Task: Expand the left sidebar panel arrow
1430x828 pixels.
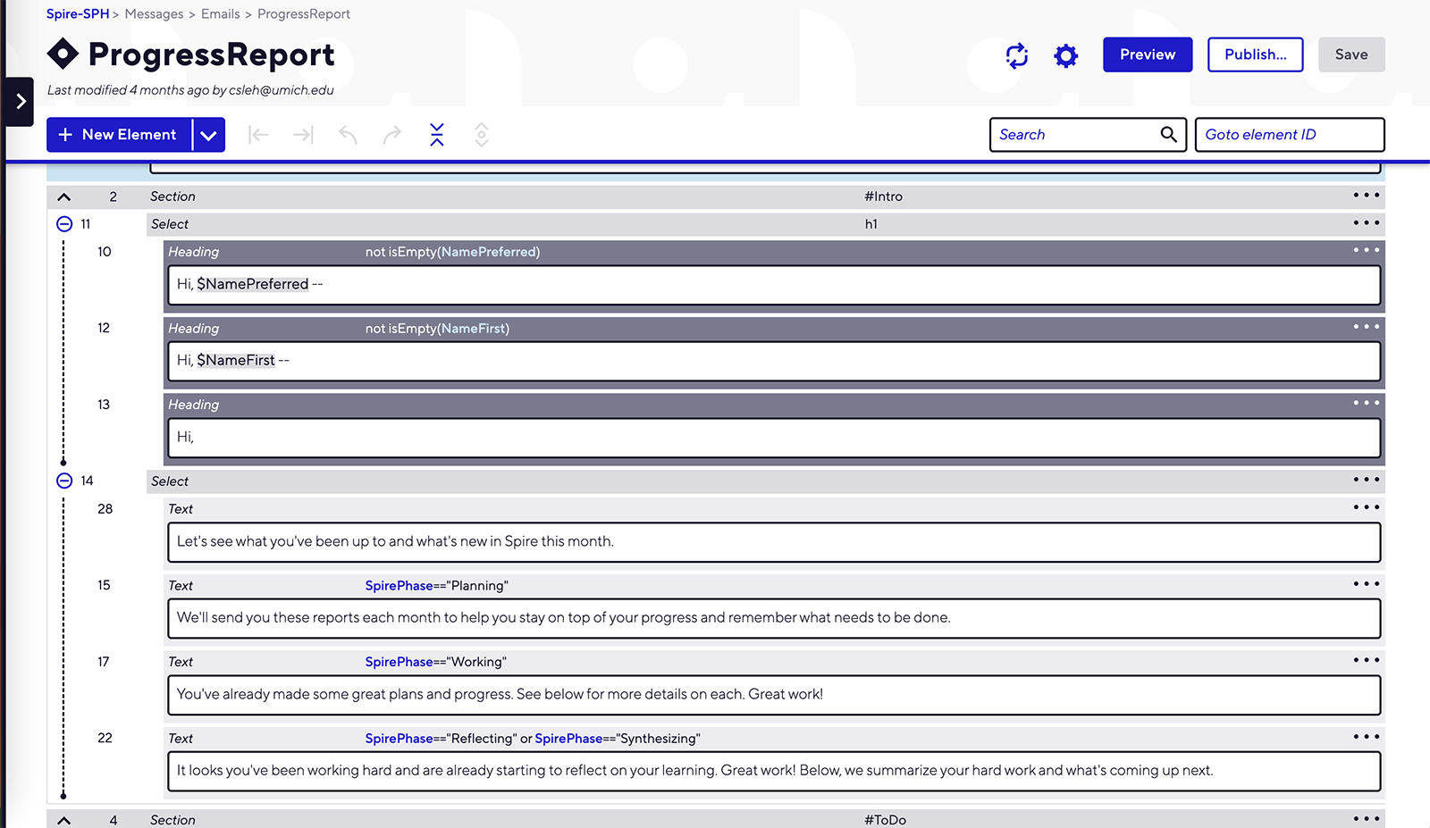Action: click(x=20, y=101)
